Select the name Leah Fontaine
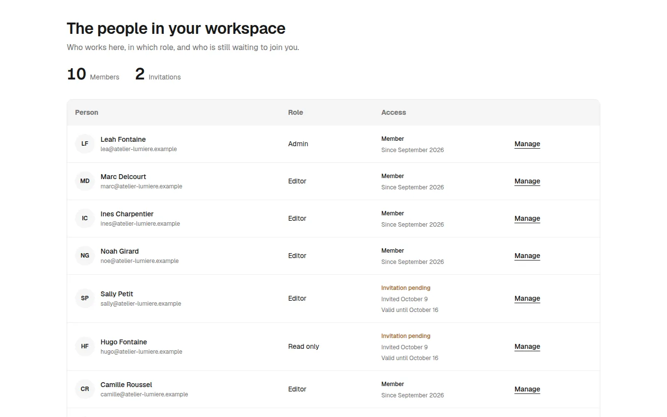 click(123, 139)
